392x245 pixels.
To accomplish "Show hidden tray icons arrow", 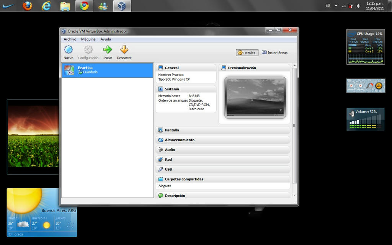I will point(336,6).
